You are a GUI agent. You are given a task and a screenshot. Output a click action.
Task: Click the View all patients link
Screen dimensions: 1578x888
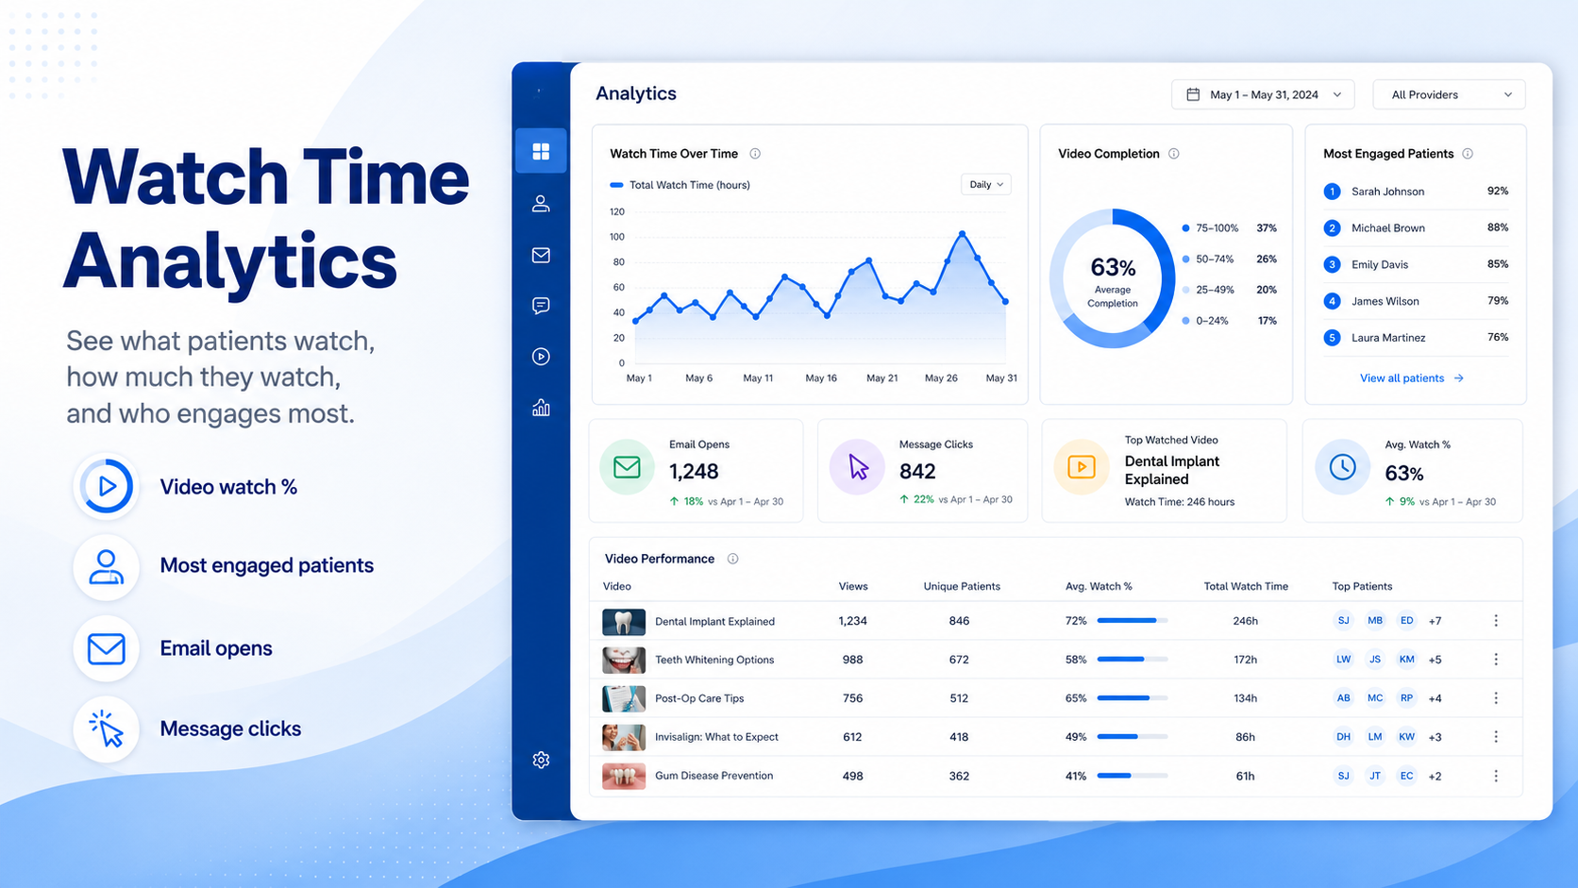(1412, 378)
